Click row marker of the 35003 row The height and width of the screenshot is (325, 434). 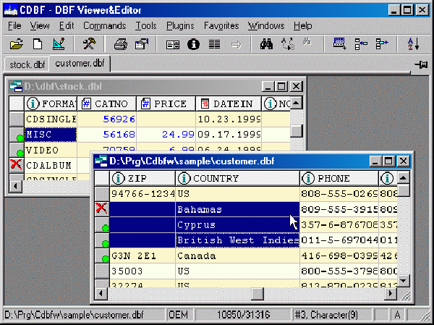(x=102, y=271)
